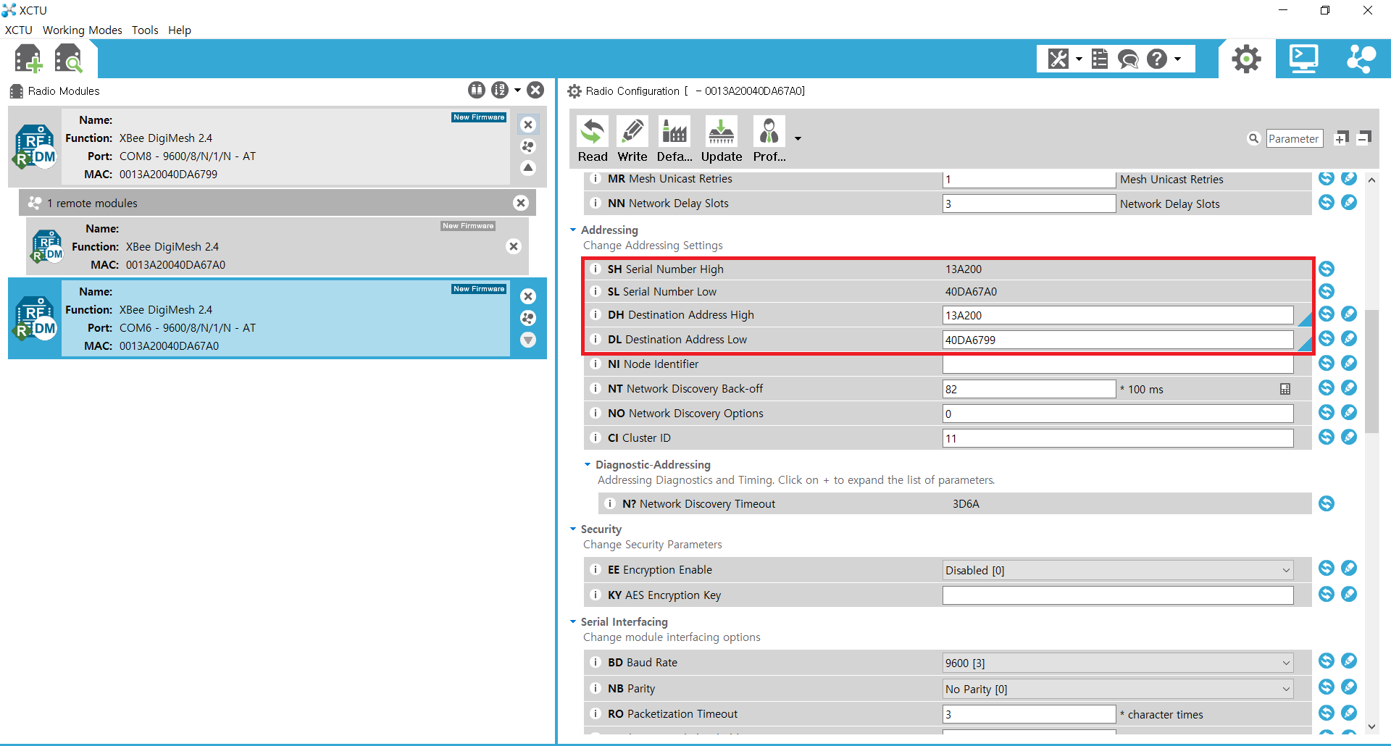Open the Tools menu
This screenshot has width=1391, height=746.
145,30
